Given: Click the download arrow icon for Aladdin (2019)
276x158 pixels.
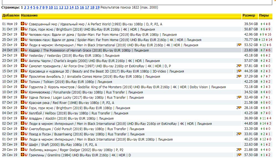Looking at the screenshot, I should click(22, 118).
